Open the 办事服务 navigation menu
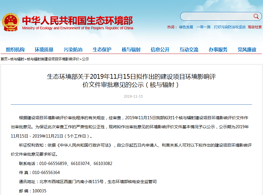 [x=218, y=50]
